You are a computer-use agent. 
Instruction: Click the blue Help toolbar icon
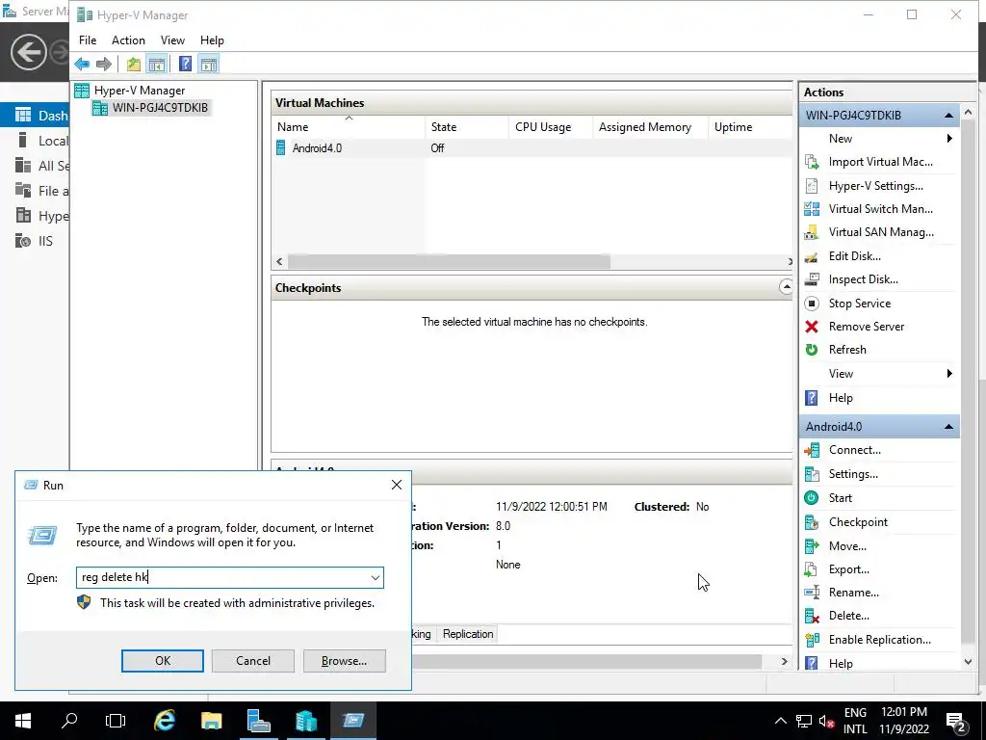186,64
